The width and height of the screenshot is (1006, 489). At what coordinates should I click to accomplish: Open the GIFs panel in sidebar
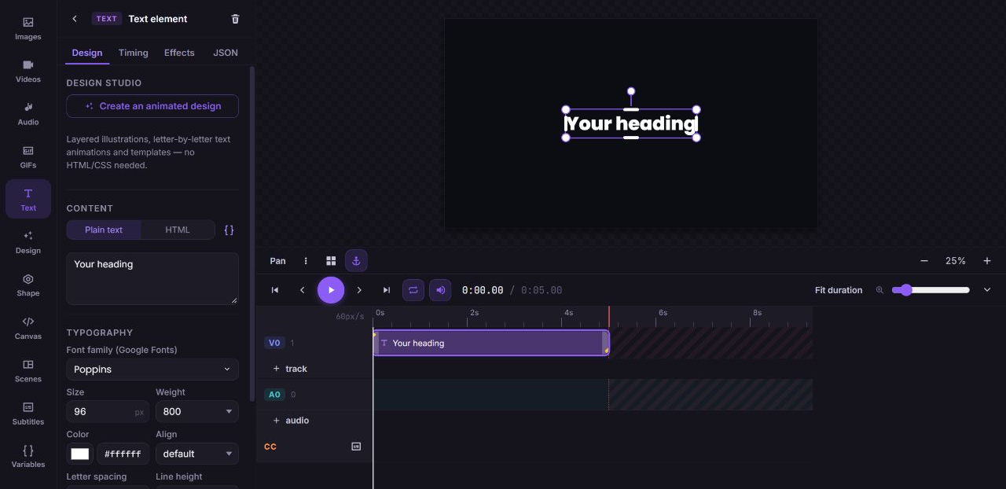(x=28, y=156)
